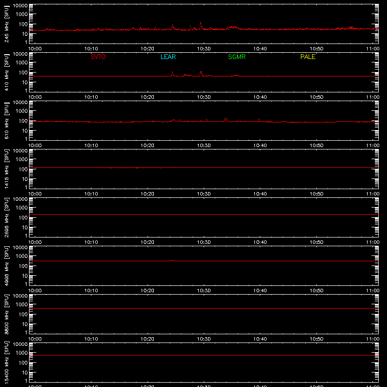
Task: Click the 100 y-axis label of 610 MHz plot
Action: tap(23, 121)
